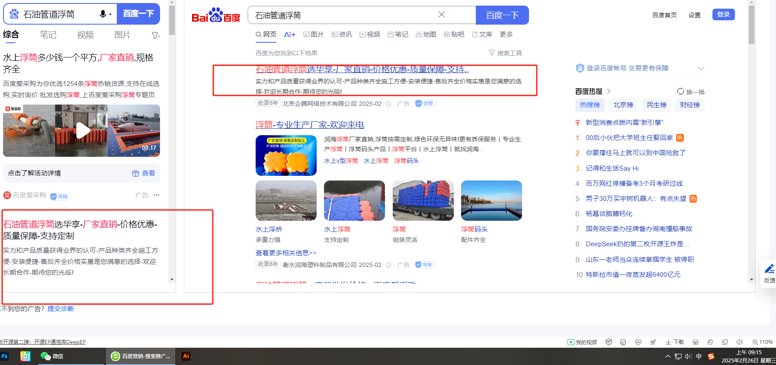
Task: Click the 中 input language indicator
Action: (699, 356)
